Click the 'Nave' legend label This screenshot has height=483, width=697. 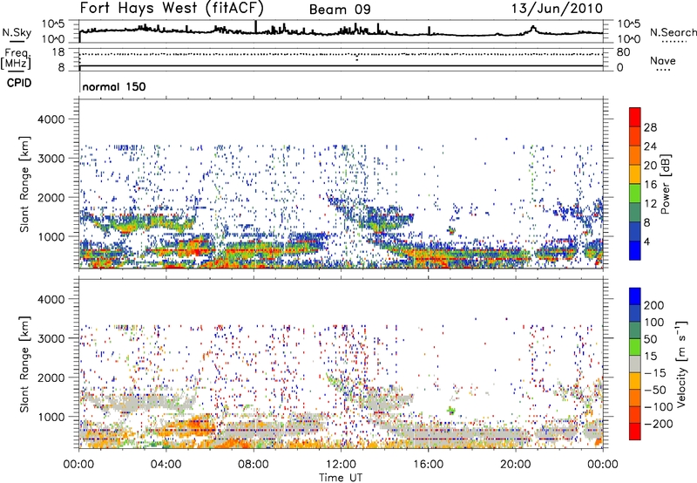(x=663, y=61)
